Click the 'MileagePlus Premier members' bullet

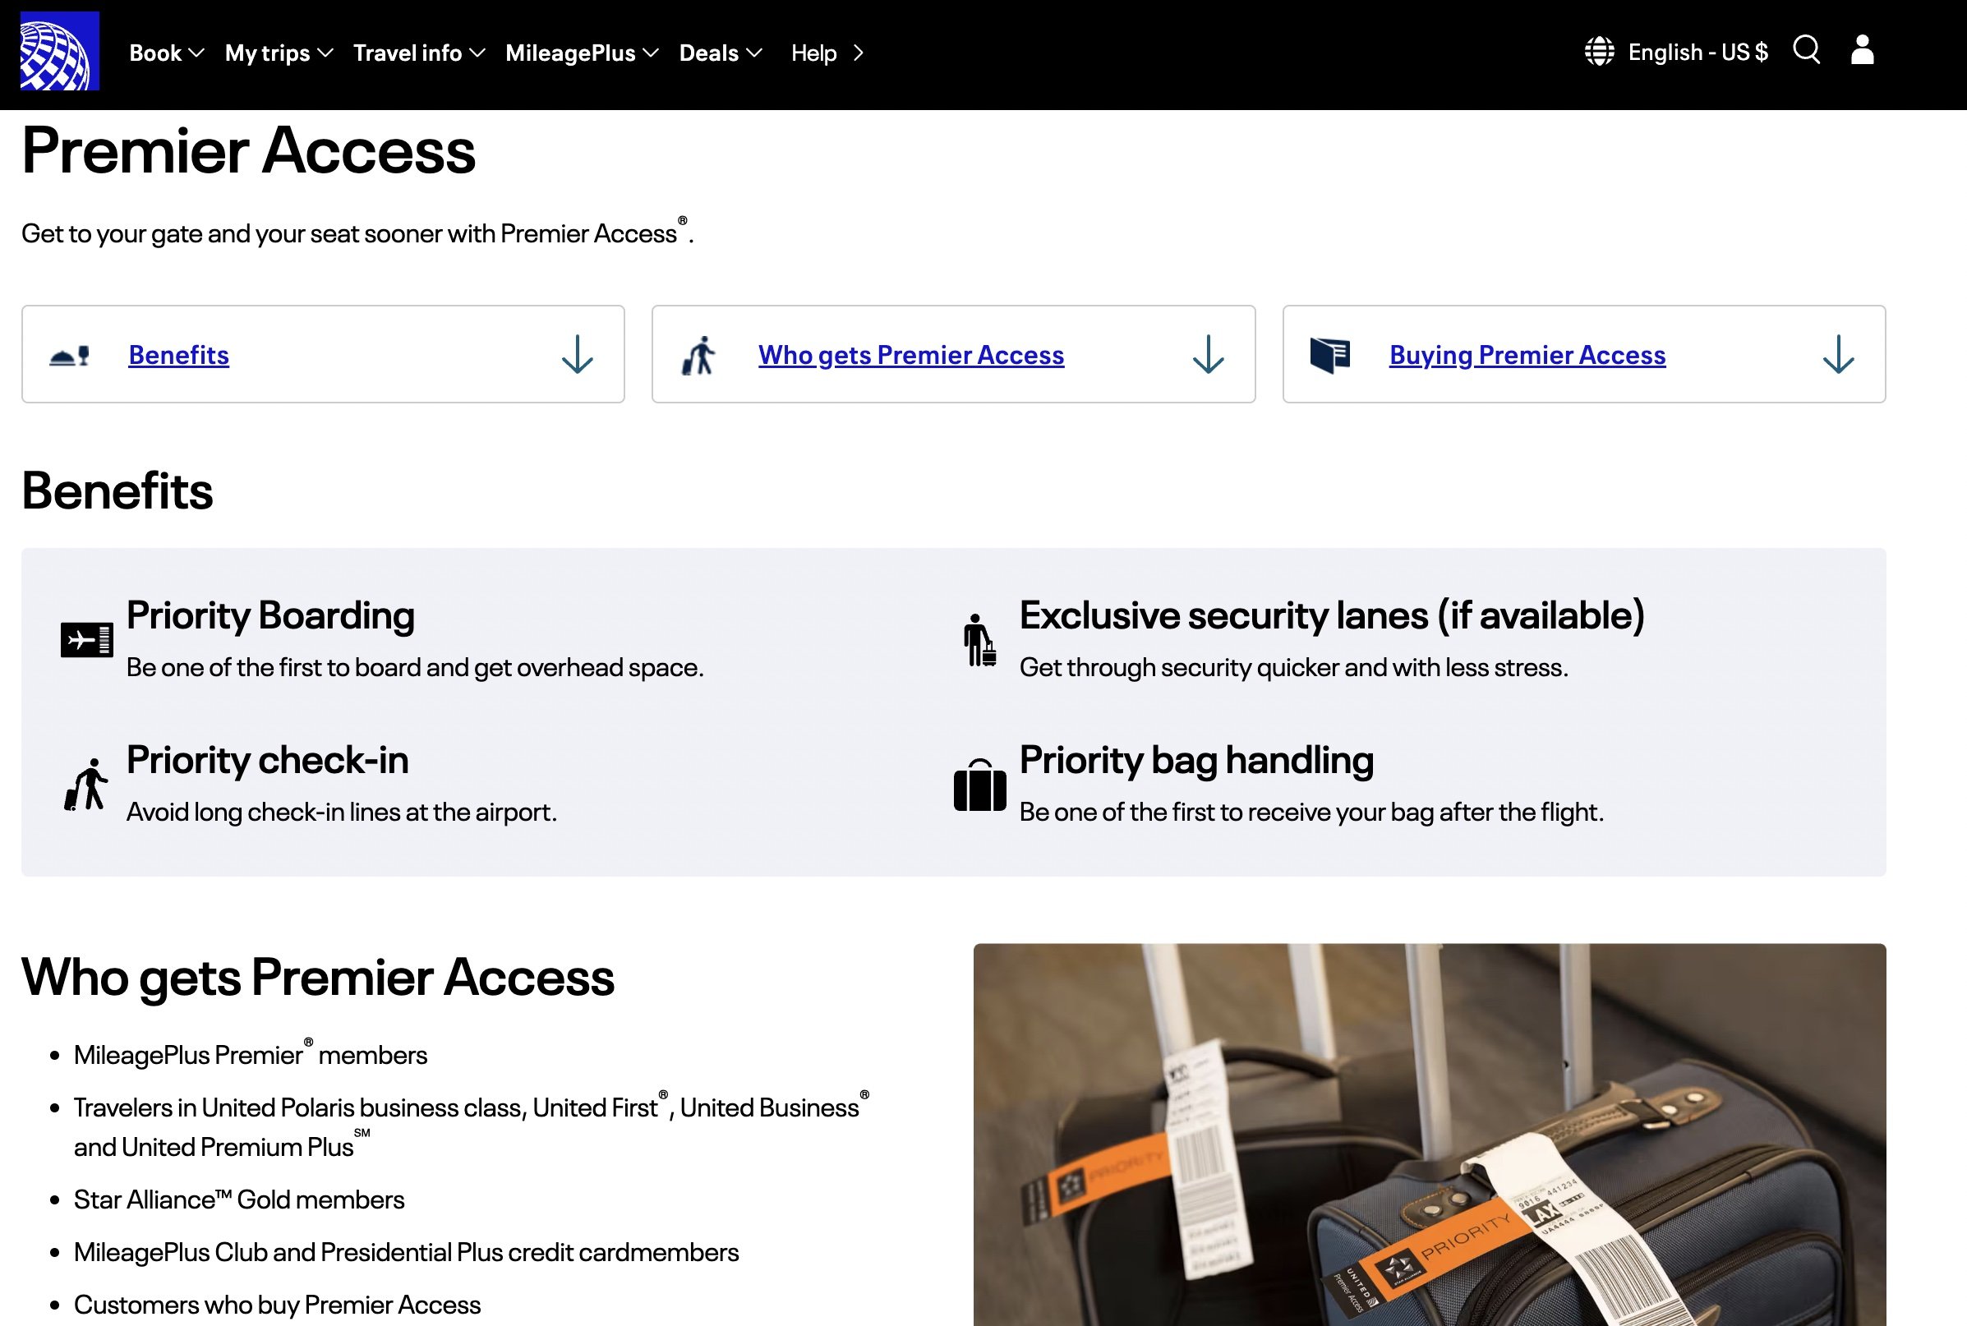(251, 1055)
